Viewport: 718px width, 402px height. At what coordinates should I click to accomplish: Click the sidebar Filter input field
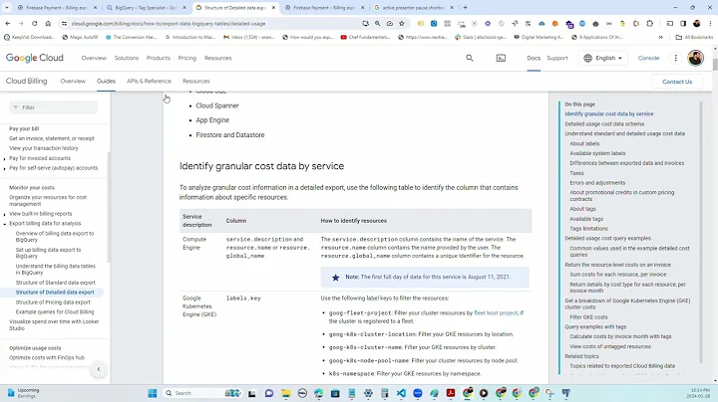click(53, 107)
